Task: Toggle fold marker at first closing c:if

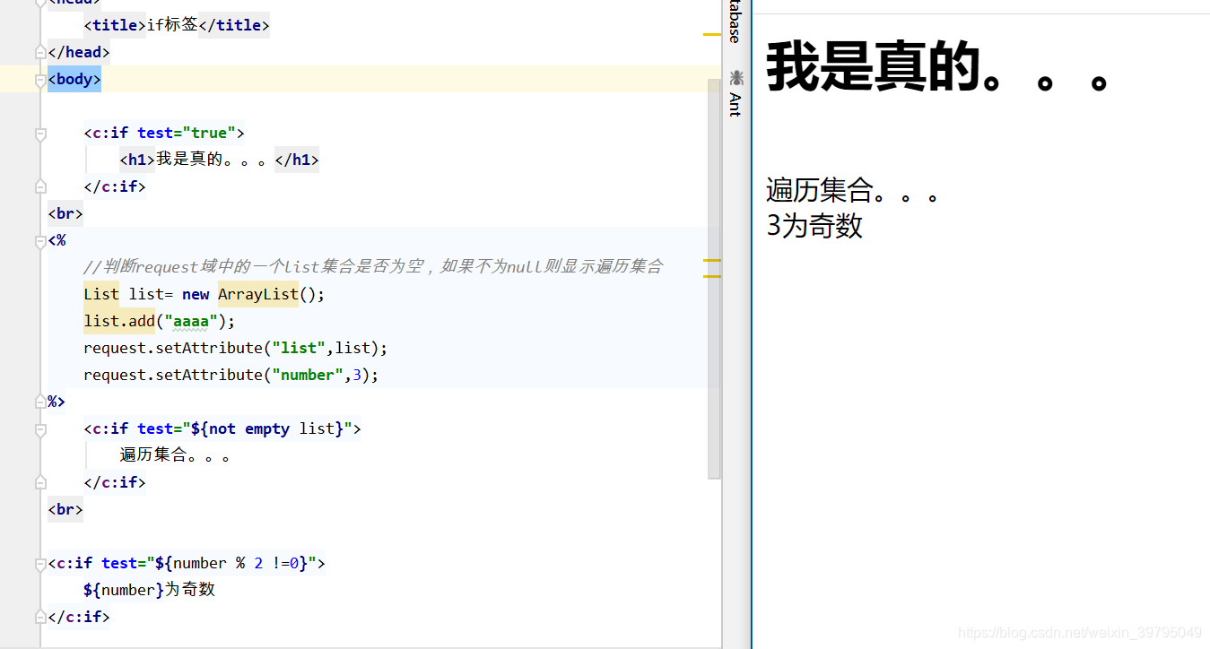Action: (x=40, y=186)
